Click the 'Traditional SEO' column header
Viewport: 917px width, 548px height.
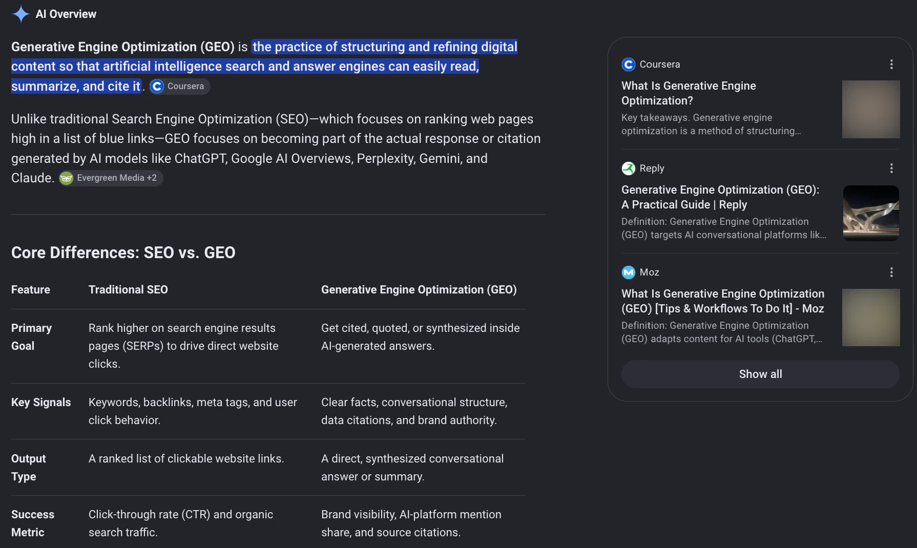(x=128, y=290)
